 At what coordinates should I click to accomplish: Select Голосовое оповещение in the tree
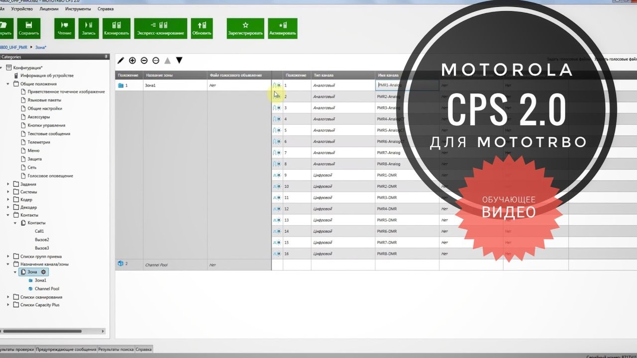(x=50, y=176)
